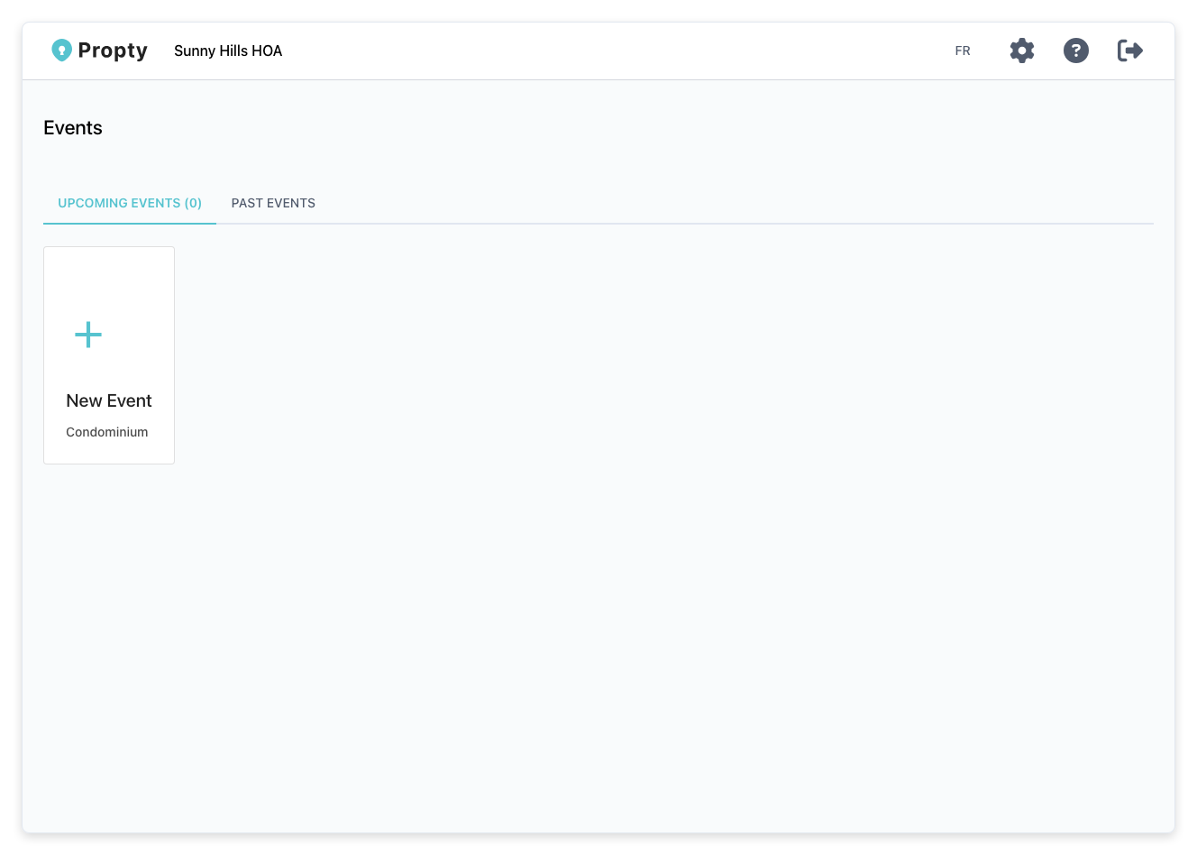Switch to the Past Events tab
This screenshot has height=855, width=1197.
(x=273, y=203)
